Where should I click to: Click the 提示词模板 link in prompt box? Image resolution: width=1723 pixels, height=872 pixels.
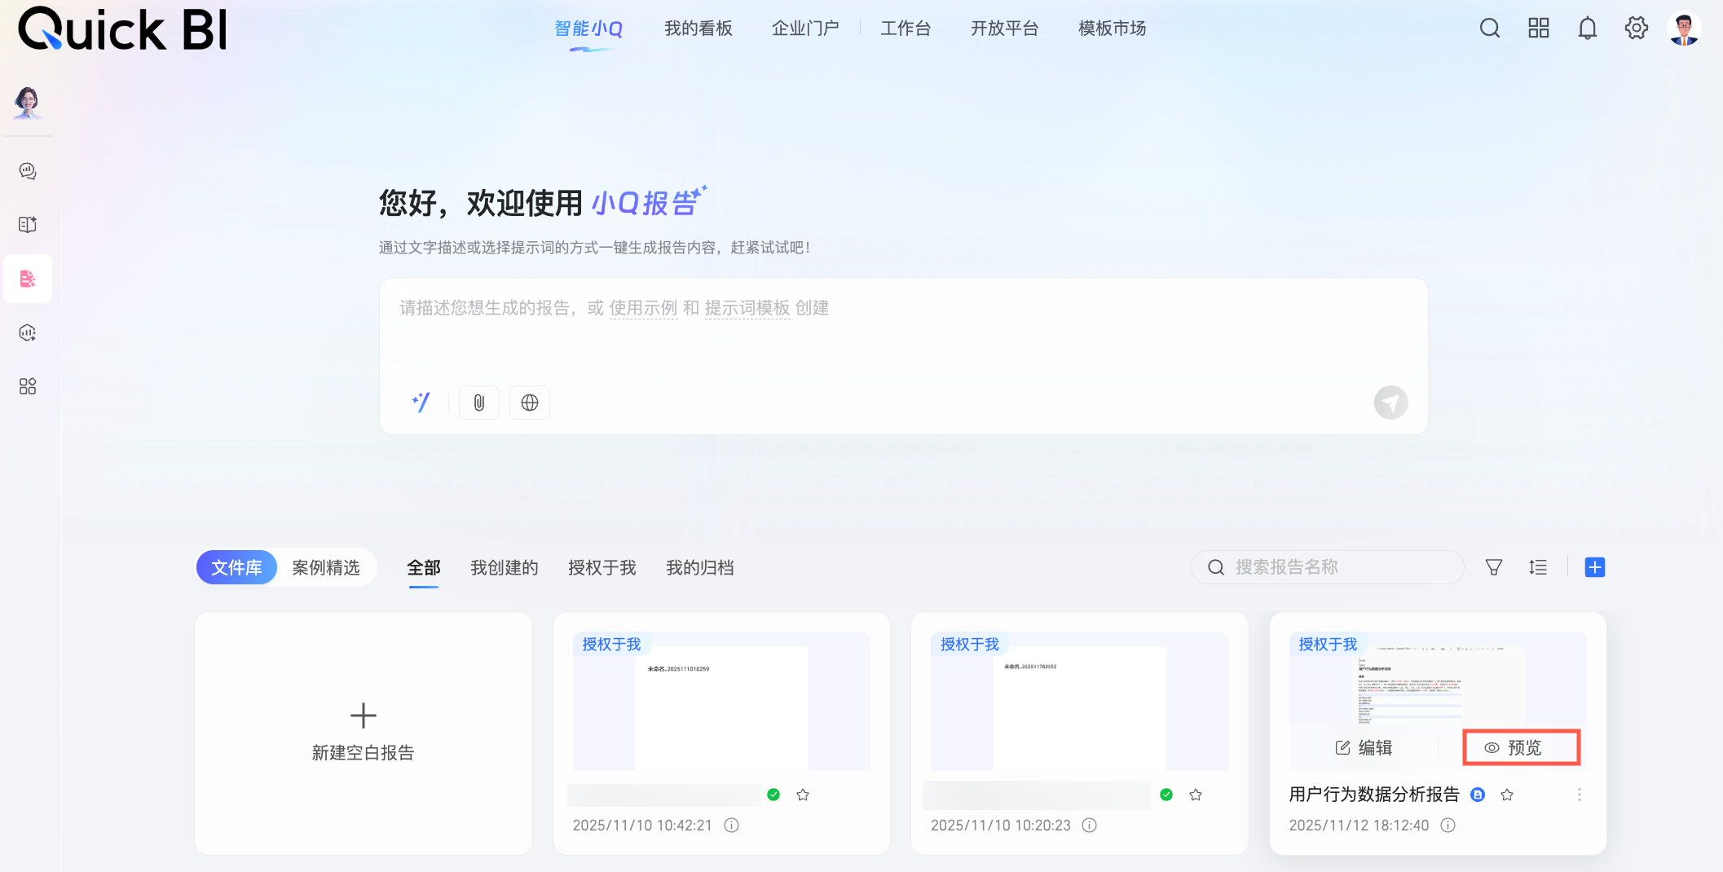pos(747,308)
